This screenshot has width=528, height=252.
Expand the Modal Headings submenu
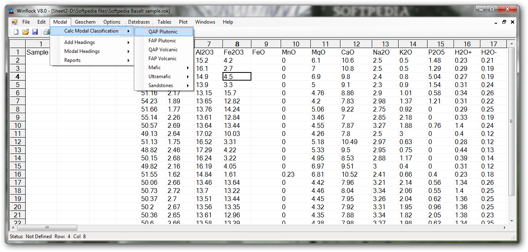click(92, 51)
